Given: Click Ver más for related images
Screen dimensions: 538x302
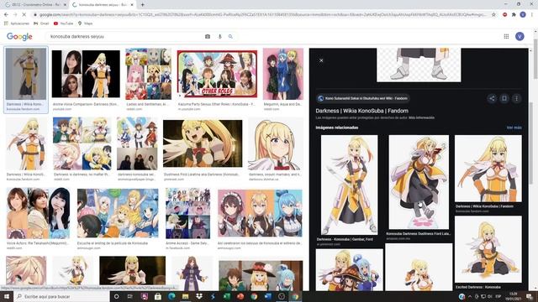Looking at the screenshot, I should 514,128.
